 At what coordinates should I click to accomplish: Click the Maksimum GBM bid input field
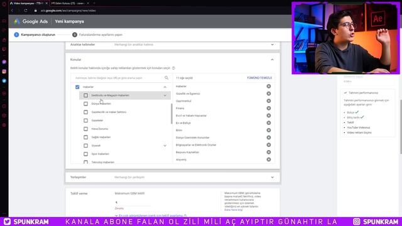click(133, 202)
